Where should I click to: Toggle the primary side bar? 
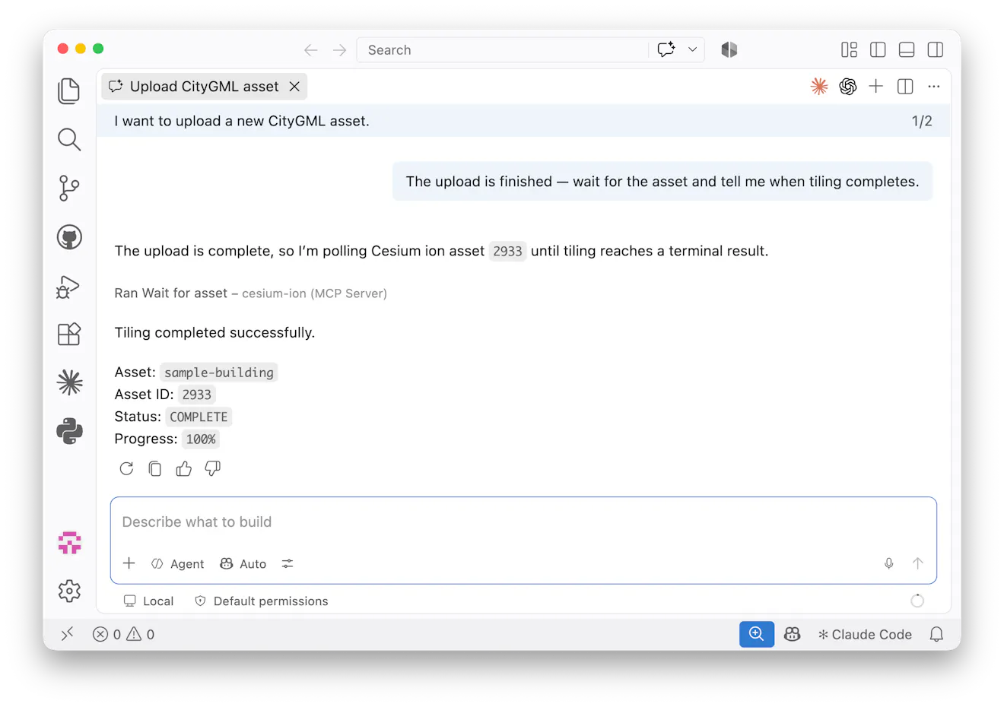click(878, 49)
